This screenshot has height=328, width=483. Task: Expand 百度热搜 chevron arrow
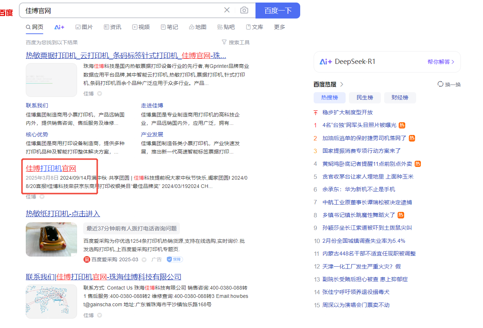click(x=342, y=84)
